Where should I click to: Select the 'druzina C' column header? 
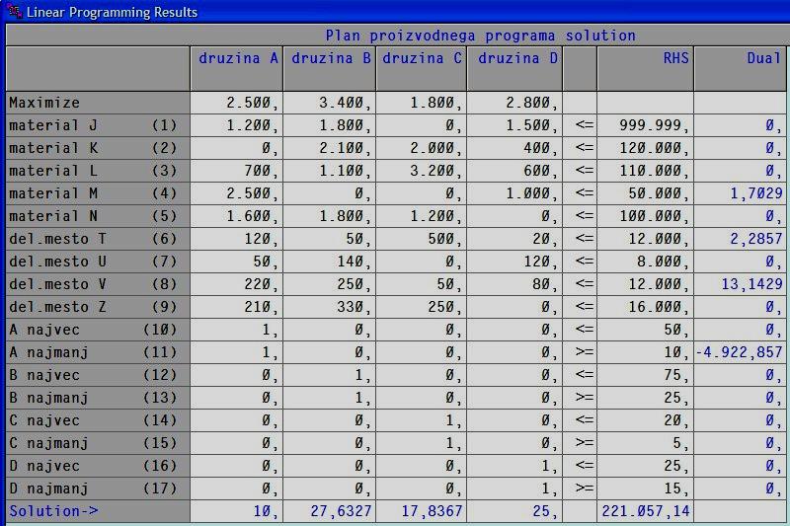(x=422, y=68)
